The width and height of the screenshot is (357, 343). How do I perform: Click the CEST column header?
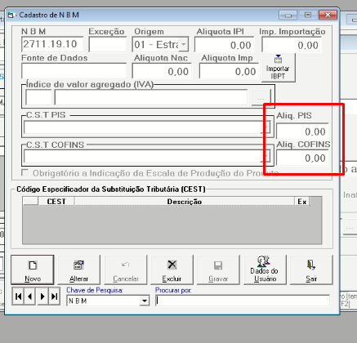pyautogui.click(x=56, y=202)
